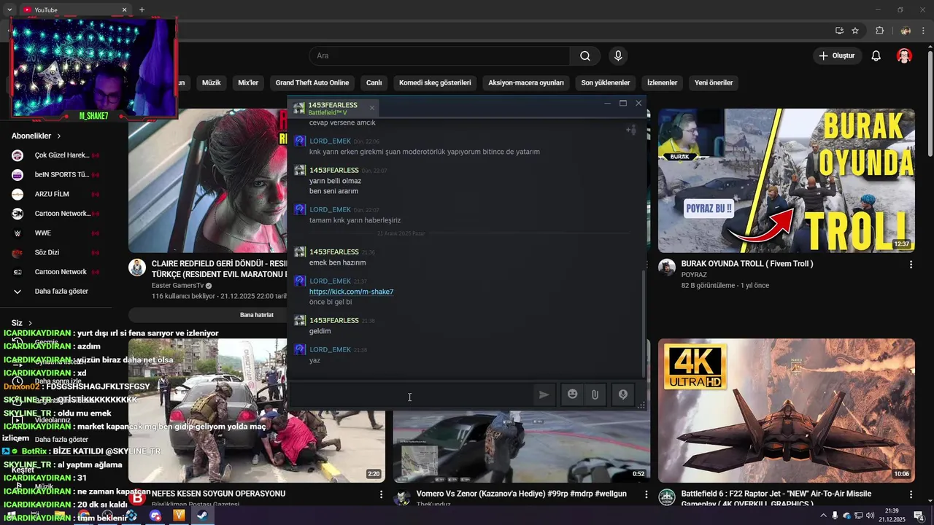Click the install app icon in the address bar
Viewport: 934px width, 525px height.
coord(839,31)
